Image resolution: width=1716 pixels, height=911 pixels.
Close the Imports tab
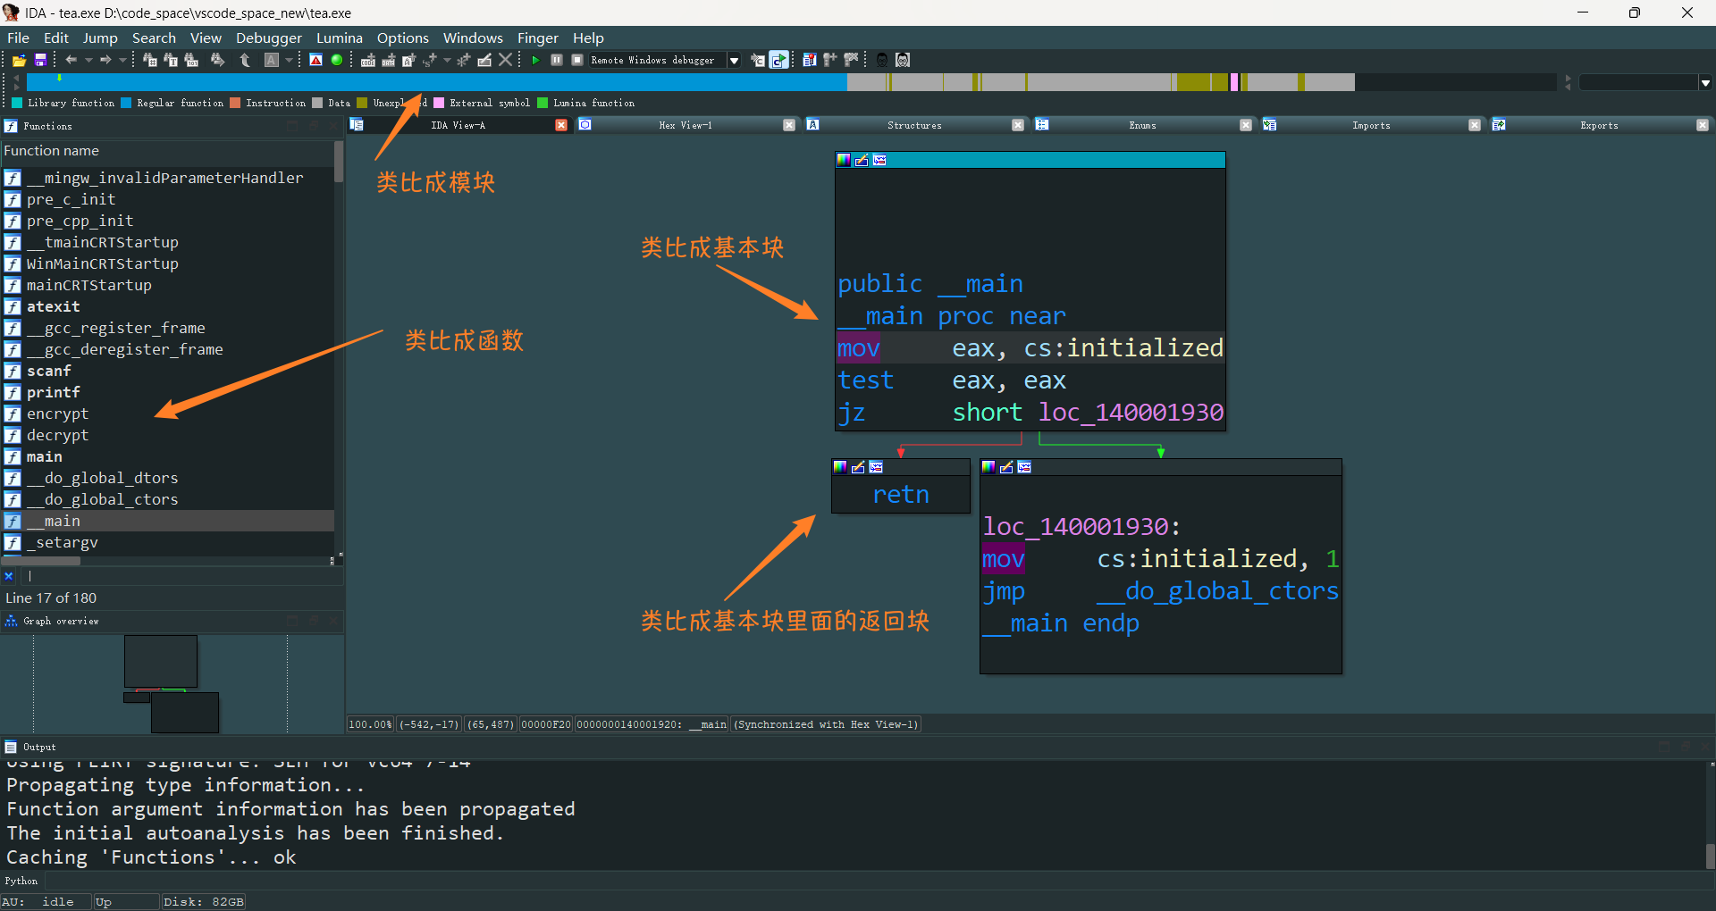coord(1475,125)
